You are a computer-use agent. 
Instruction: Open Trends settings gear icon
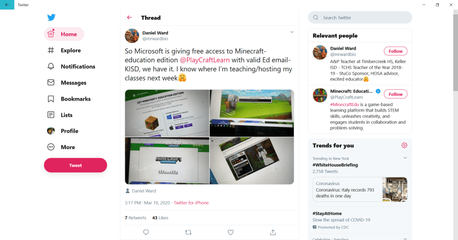[404, 145]
